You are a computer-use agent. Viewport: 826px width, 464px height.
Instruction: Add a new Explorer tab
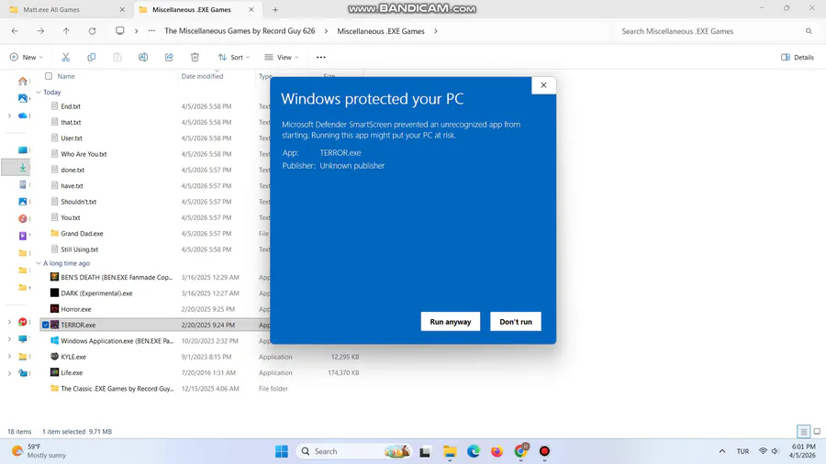tap(275, 9)
